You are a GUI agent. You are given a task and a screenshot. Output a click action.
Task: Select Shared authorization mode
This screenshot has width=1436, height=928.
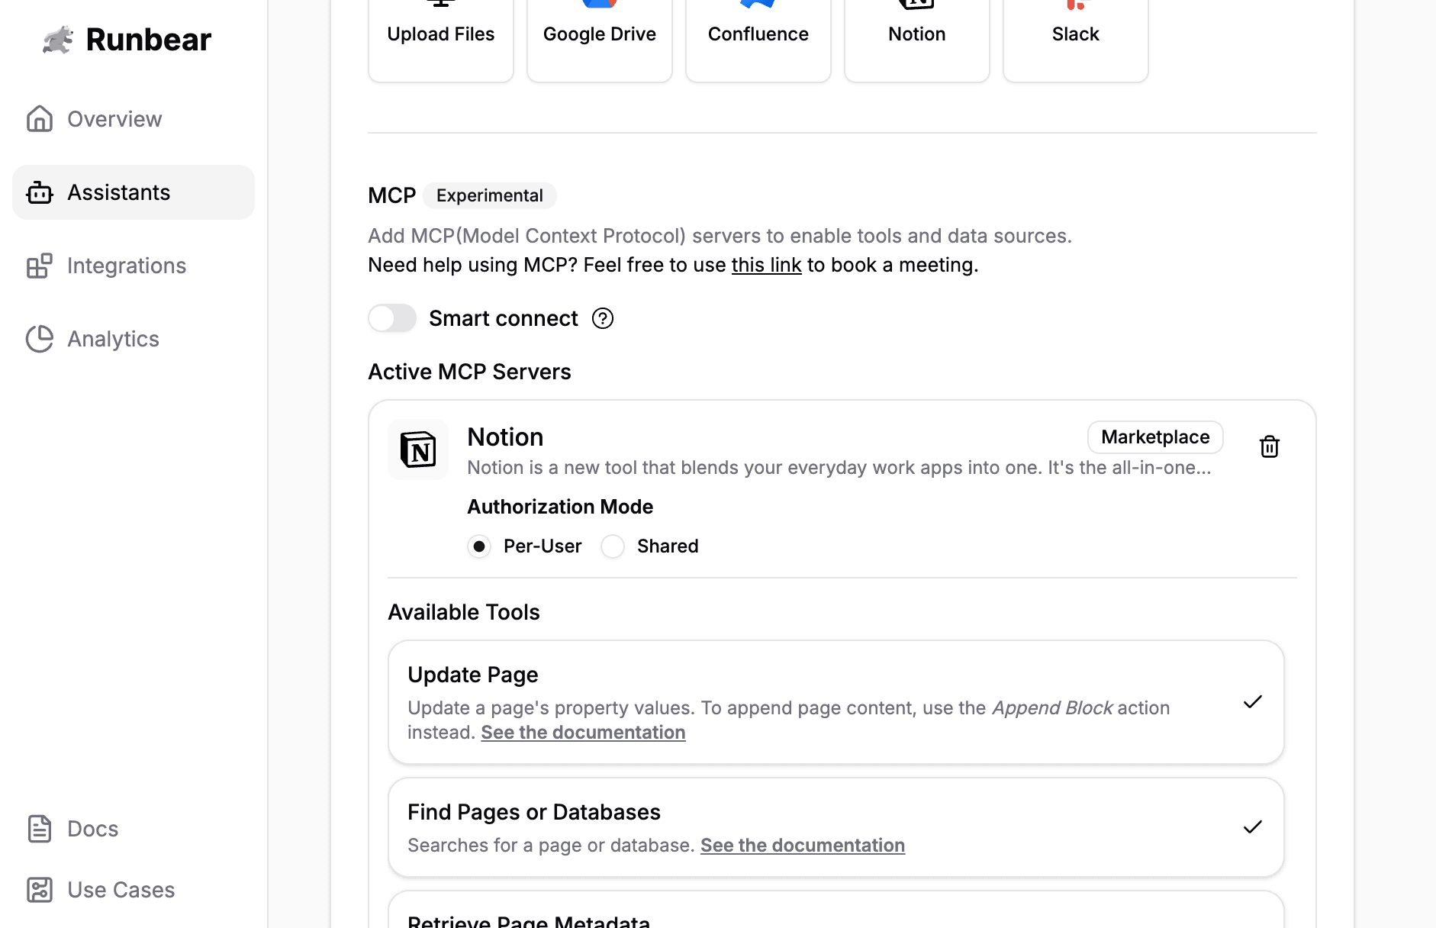pyautogui.click(x=613, y=546)
